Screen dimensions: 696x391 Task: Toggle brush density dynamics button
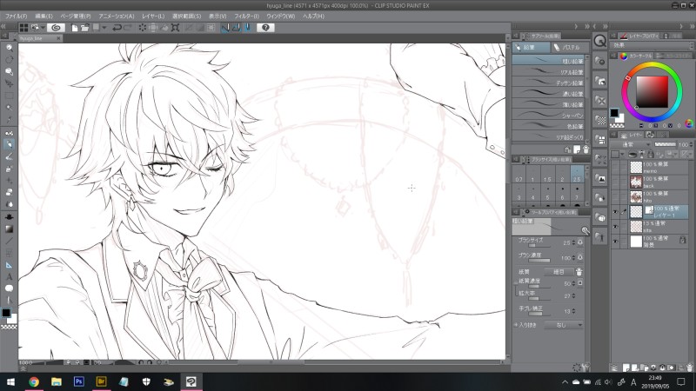[x=580, y=257]
